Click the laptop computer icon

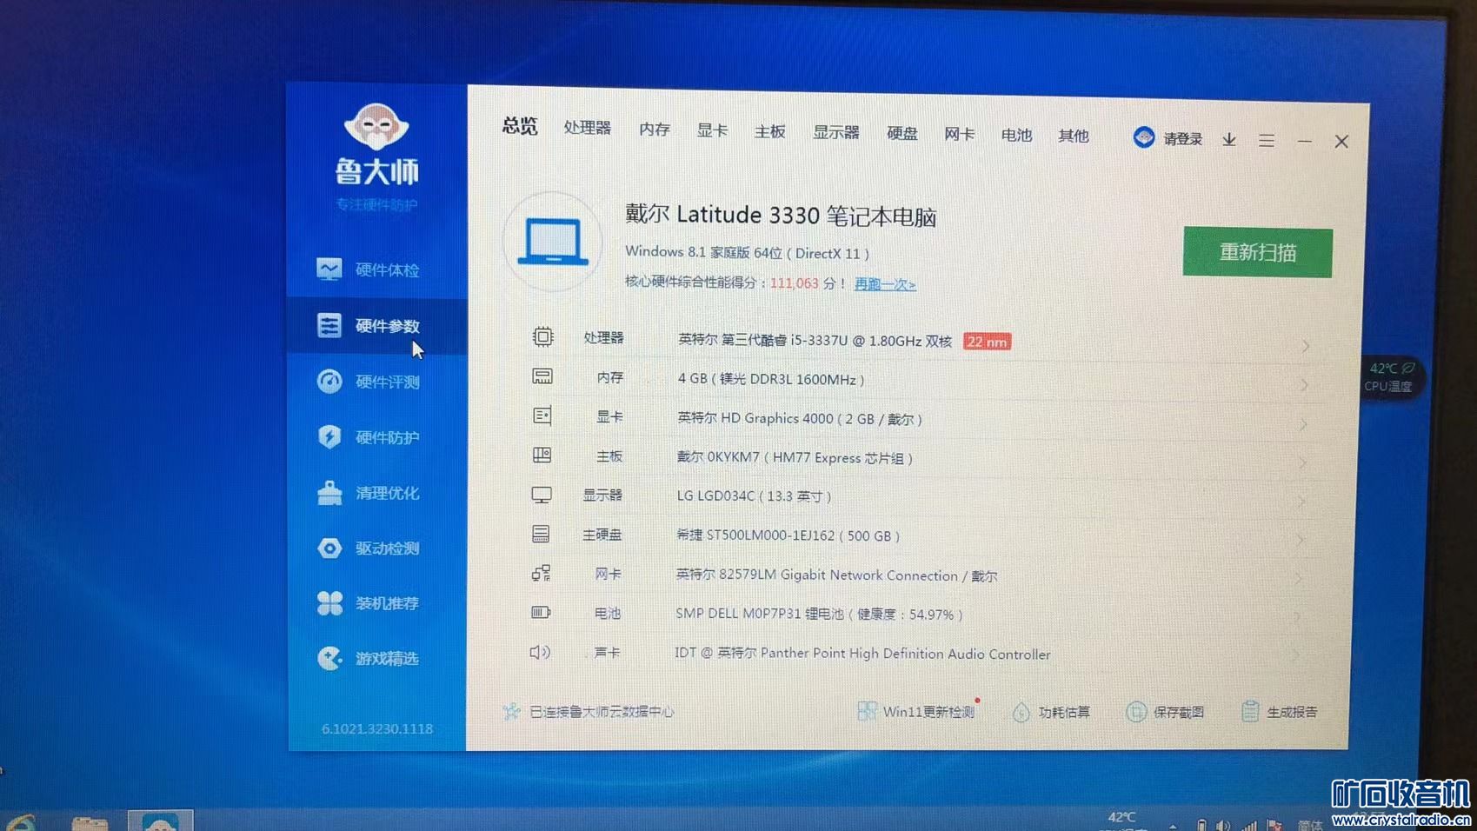[x=553, y=241]
